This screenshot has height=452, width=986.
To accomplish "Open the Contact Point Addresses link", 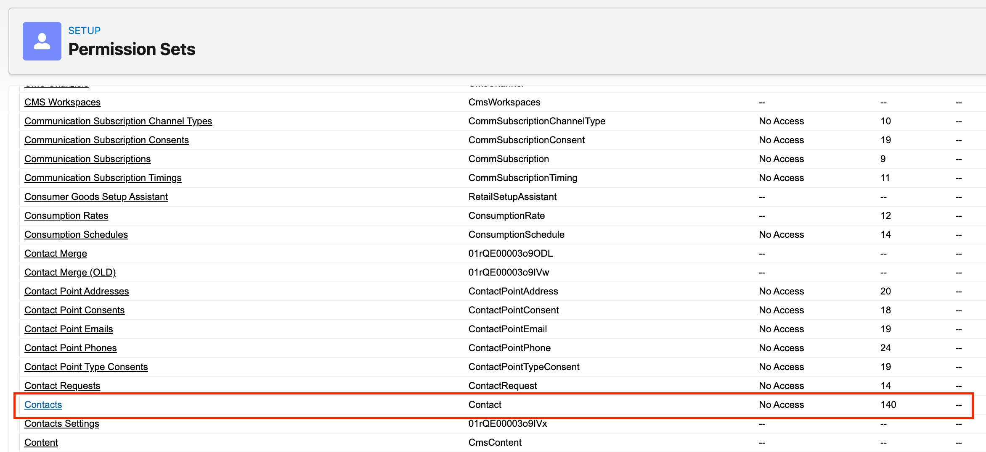I will point(77,291).
